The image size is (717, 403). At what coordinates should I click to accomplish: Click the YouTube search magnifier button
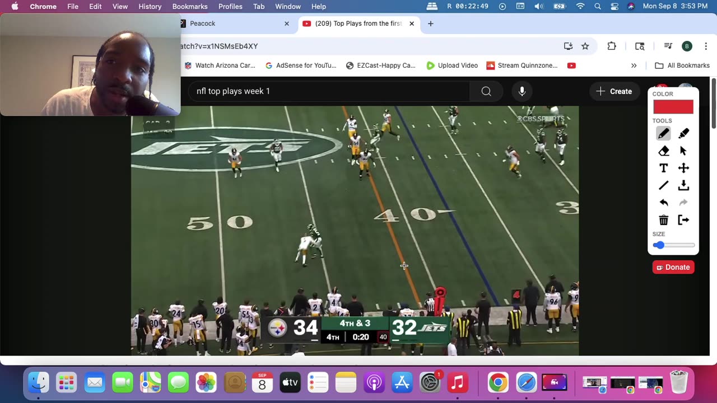(486, 91)
